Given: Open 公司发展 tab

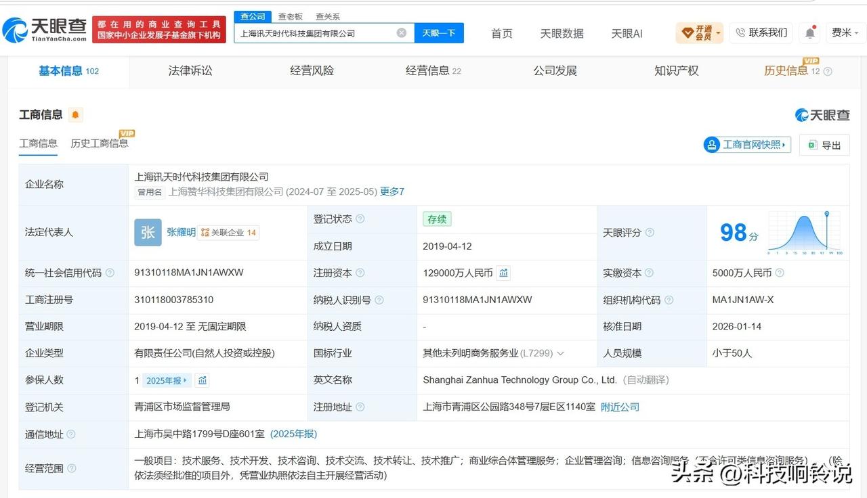Looking at the screenshot, I should point(555,70).
